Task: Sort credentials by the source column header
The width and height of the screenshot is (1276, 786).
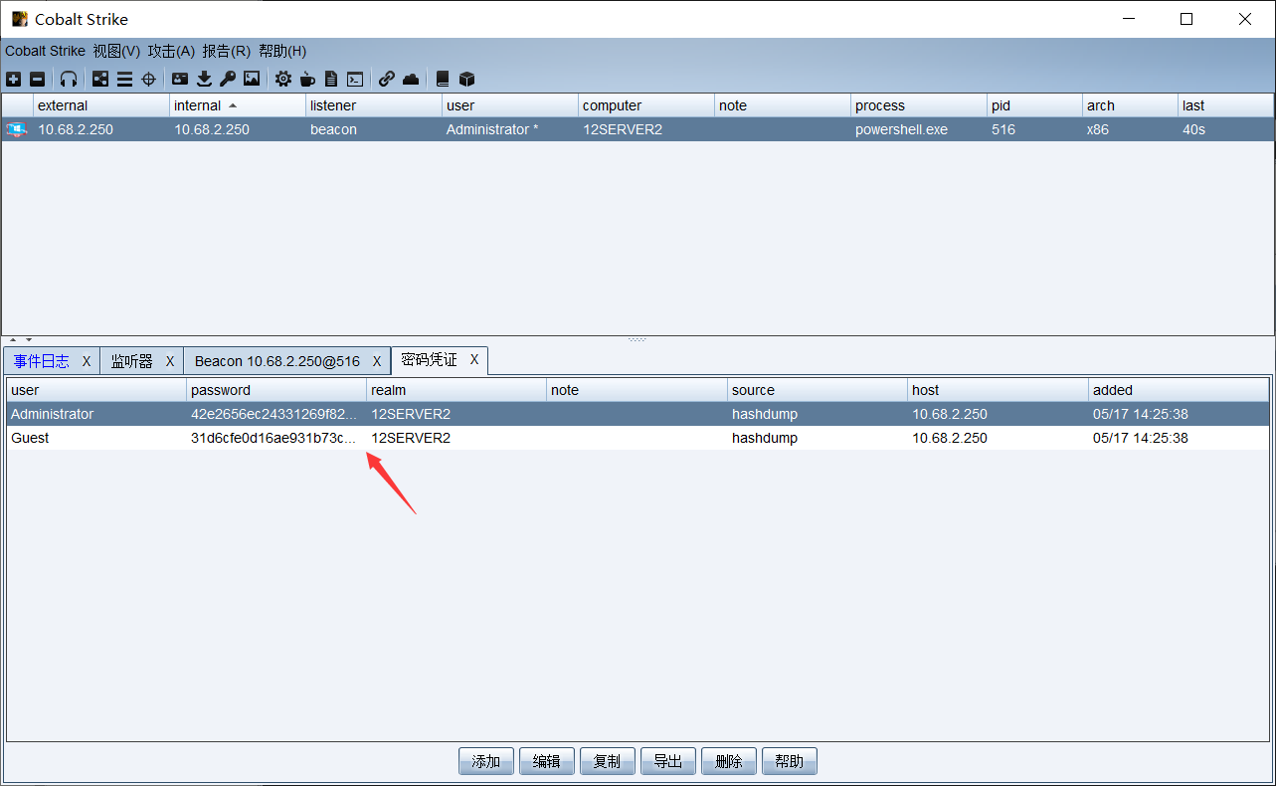Action: tap(818, 390)
